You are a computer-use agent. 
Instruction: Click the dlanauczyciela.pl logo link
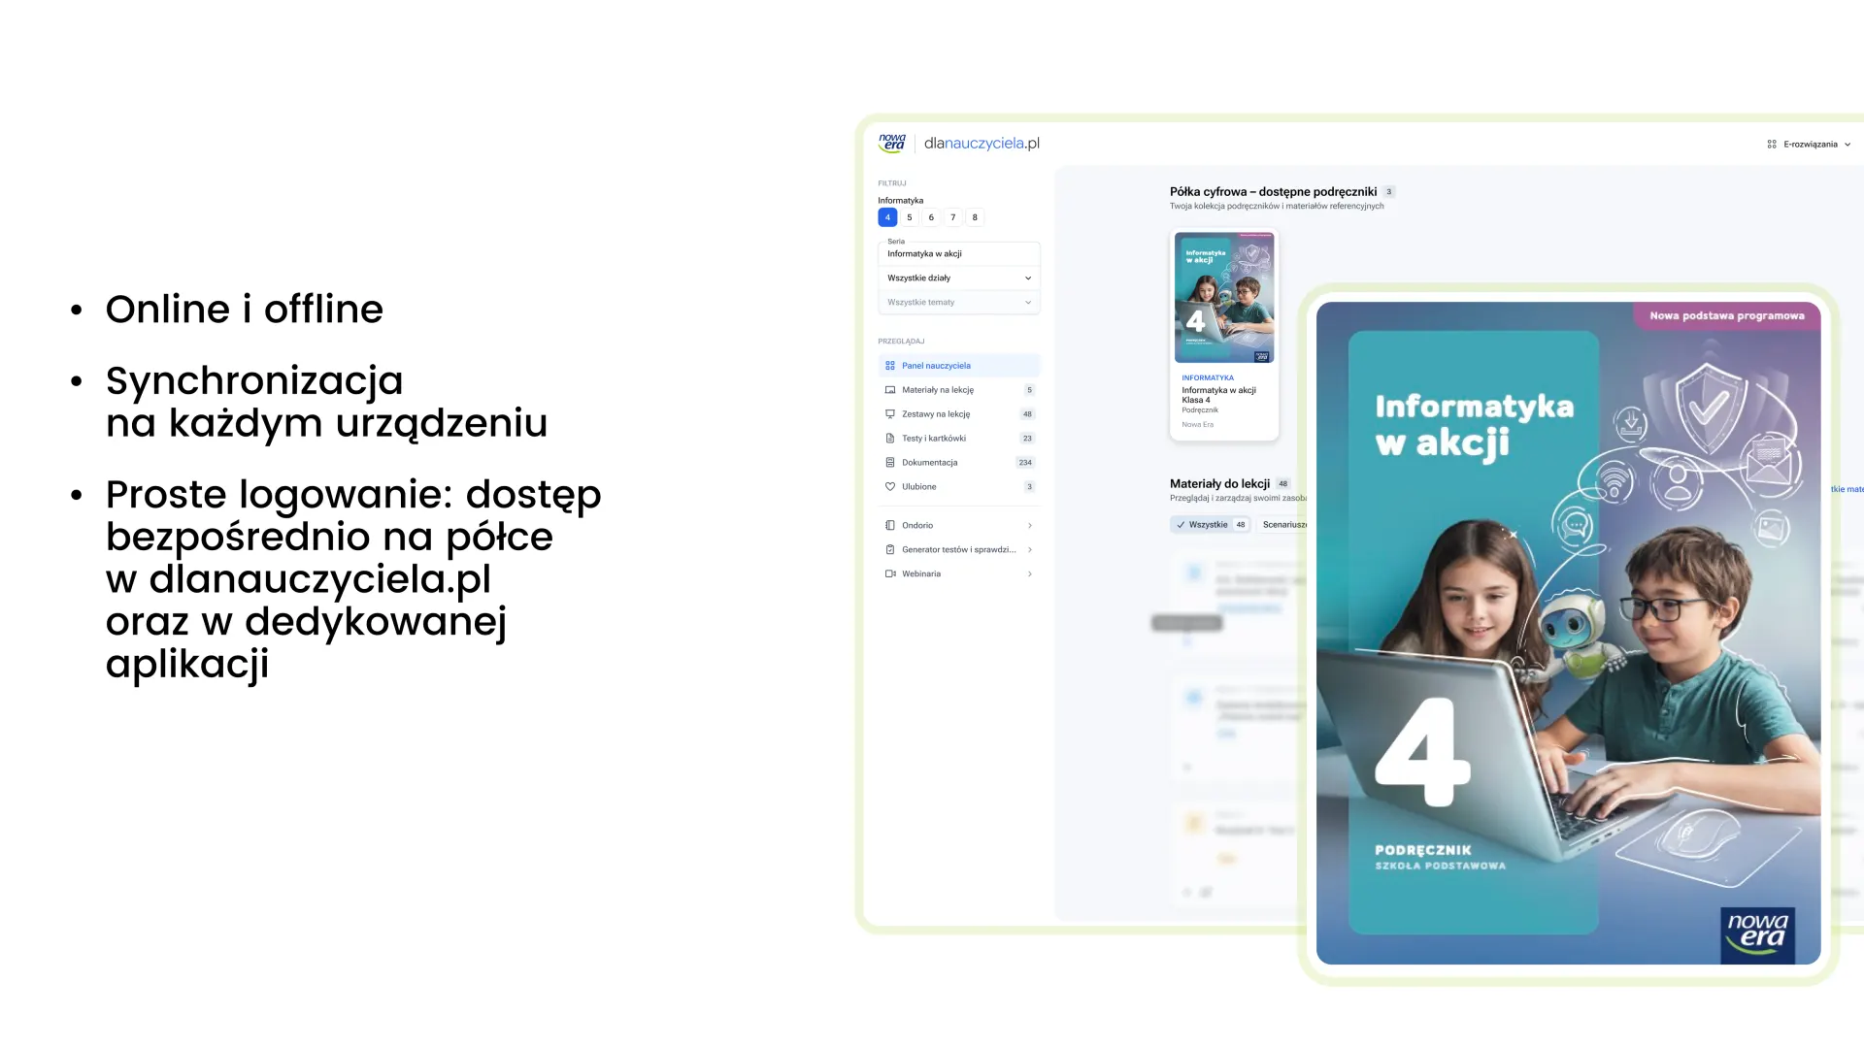coord(981,144)
